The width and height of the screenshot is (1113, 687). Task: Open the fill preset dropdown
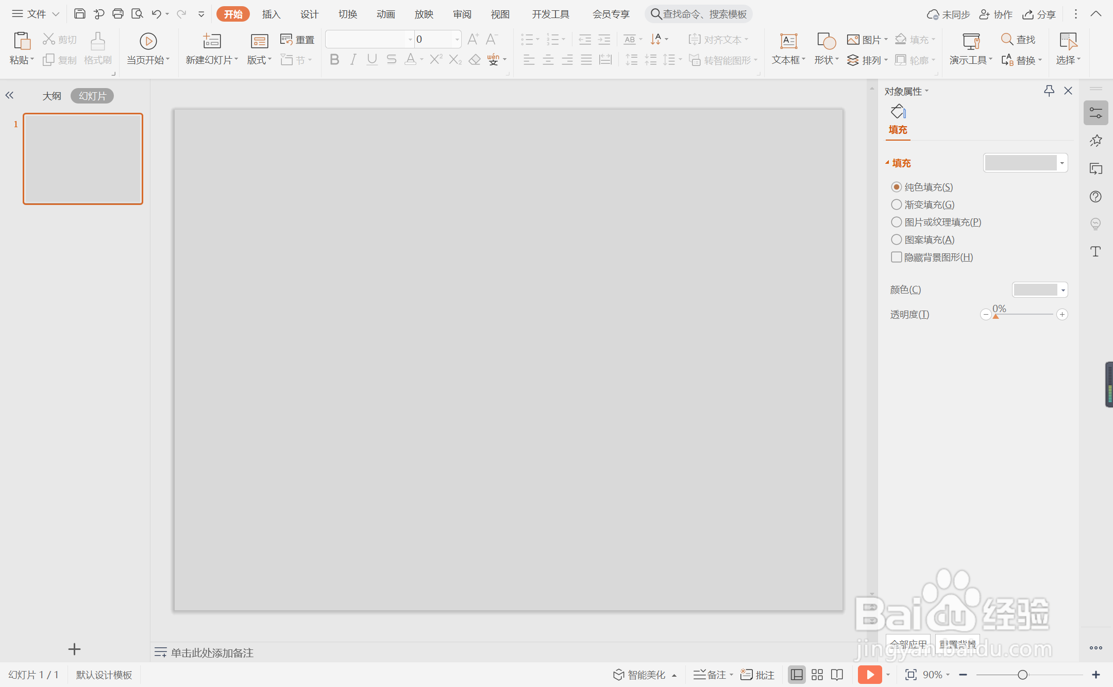[x=1061, y=163]
